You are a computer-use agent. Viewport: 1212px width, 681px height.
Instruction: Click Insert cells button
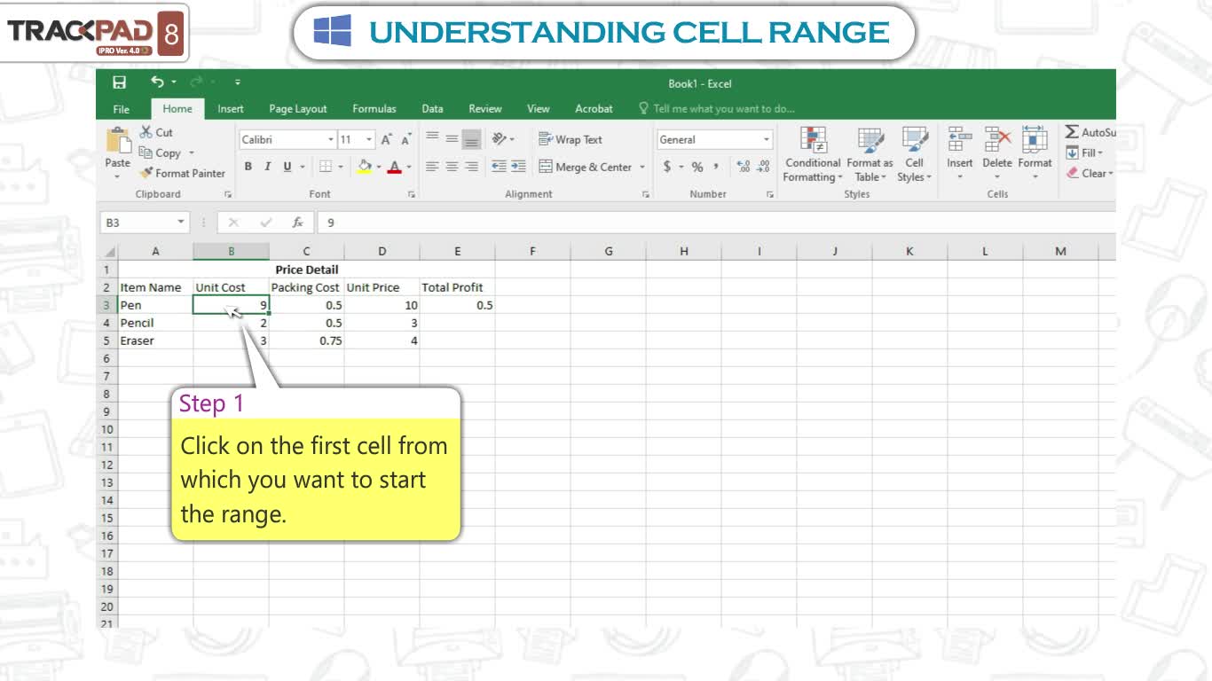(x=959, y=153)
